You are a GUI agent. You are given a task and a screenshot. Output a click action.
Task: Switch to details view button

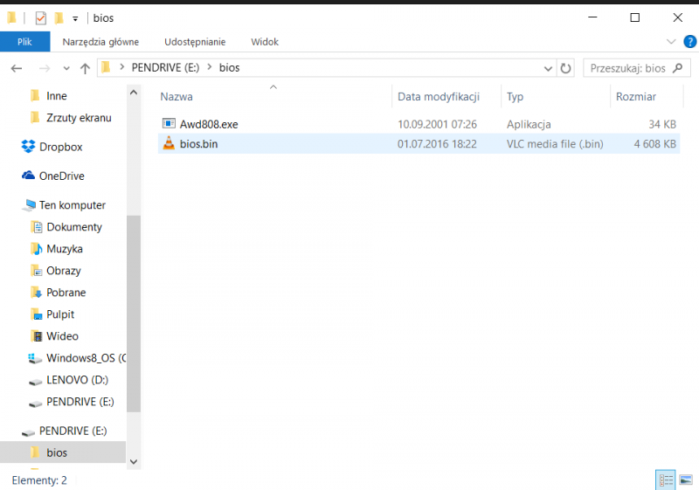666,480
